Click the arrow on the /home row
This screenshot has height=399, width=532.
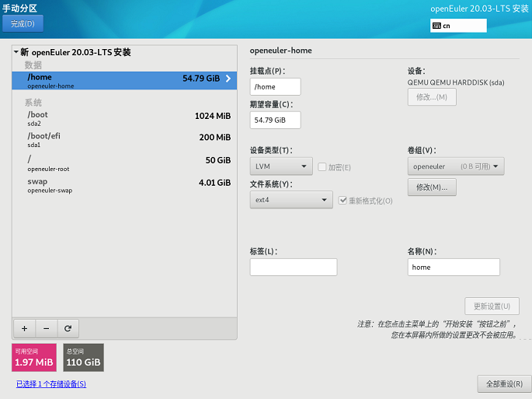[228, 79]
